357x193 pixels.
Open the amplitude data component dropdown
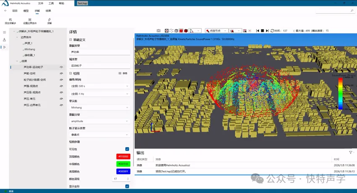pyautogui.click(x=100, y=121)
